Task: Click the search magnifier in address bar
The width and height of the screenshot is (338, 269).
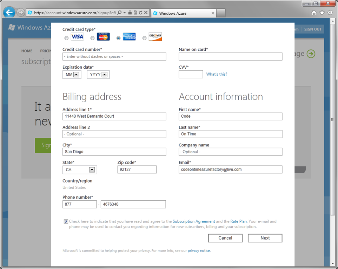Action: pos(119,13)
